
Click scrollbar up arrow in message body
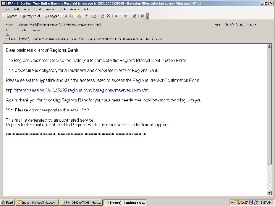click(x=269, y=46)
